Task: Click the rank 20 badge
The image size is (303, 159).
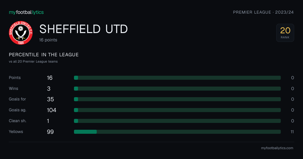Action: [285, 33]
